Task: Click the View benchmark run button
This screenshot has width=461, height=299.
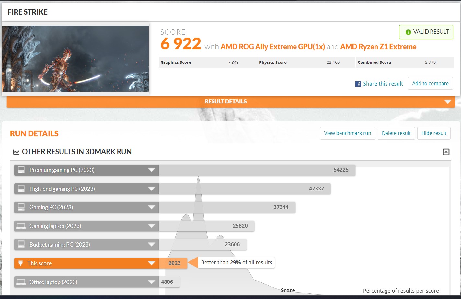Action: pos(347,133)
